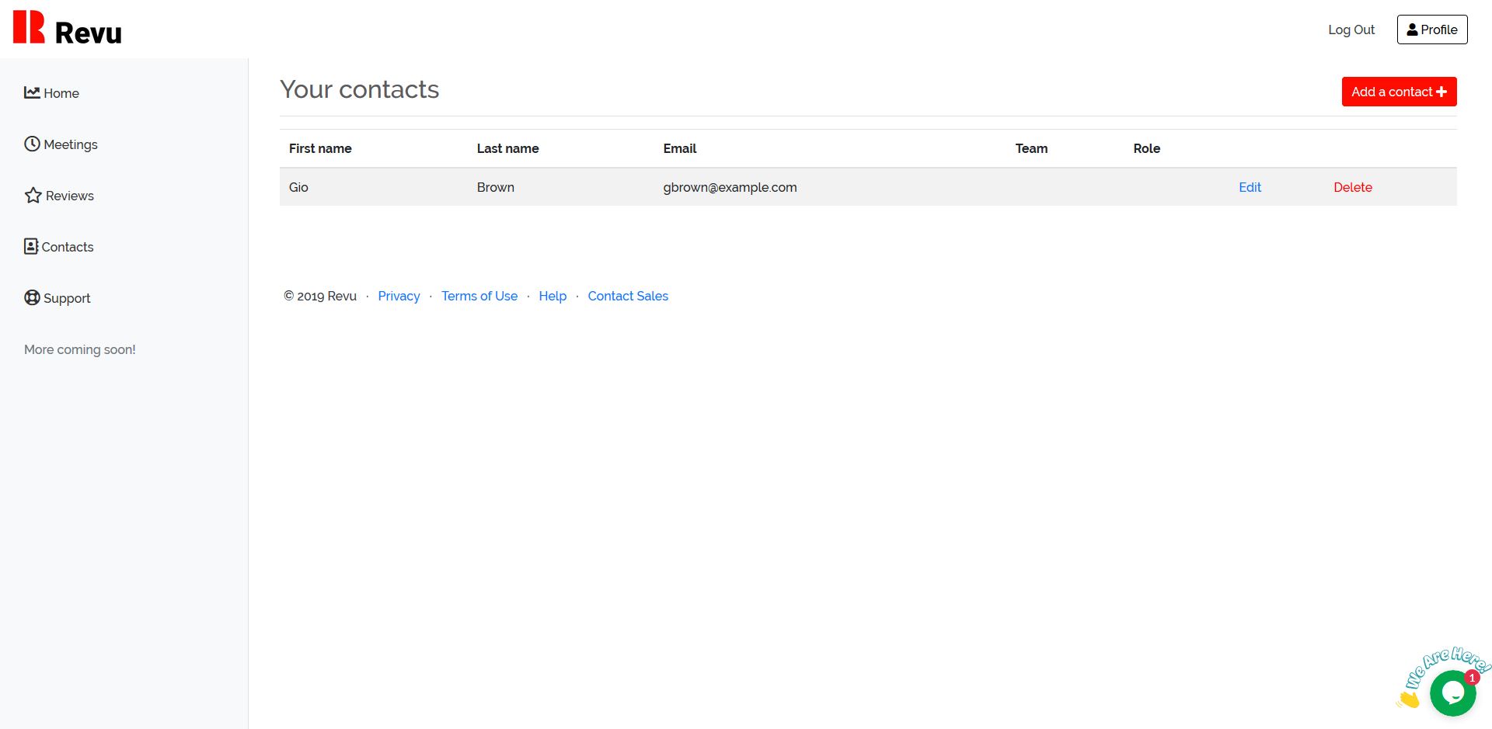Click the Help footer link
The image size is (1492, 729).
pos(553,296)
